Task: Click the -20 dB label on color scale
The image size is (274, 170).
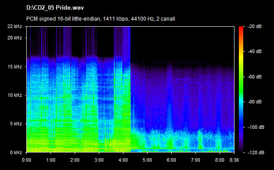Action: [254, 26]
